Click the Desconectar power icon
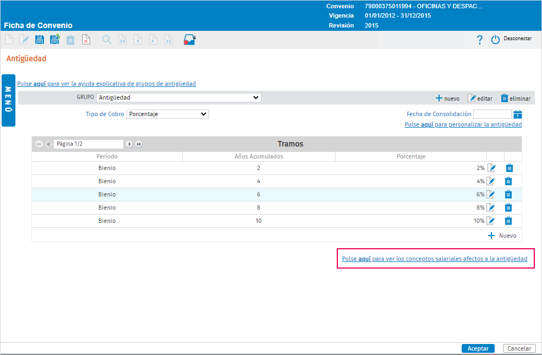This screenshot has height=355, width=542. (x=495, y=40)
